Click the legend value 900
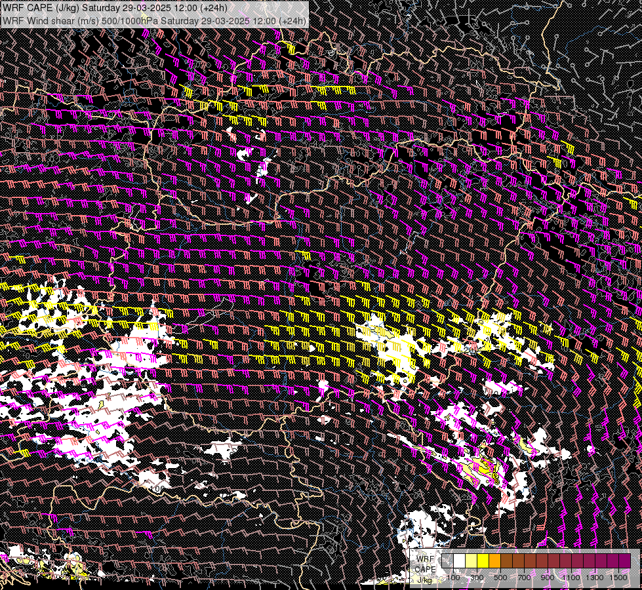 tap(548, 578)
